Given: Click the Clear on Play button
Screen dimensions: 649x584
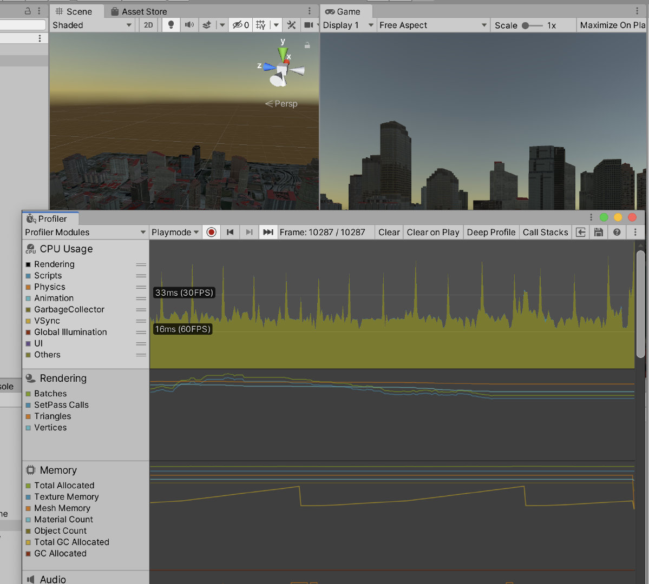Looking at the screenshot, I should (432, 232).
